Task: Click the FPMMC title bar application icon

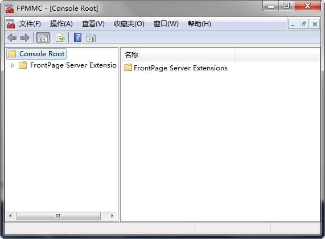Action: click(x=9, y=9)
